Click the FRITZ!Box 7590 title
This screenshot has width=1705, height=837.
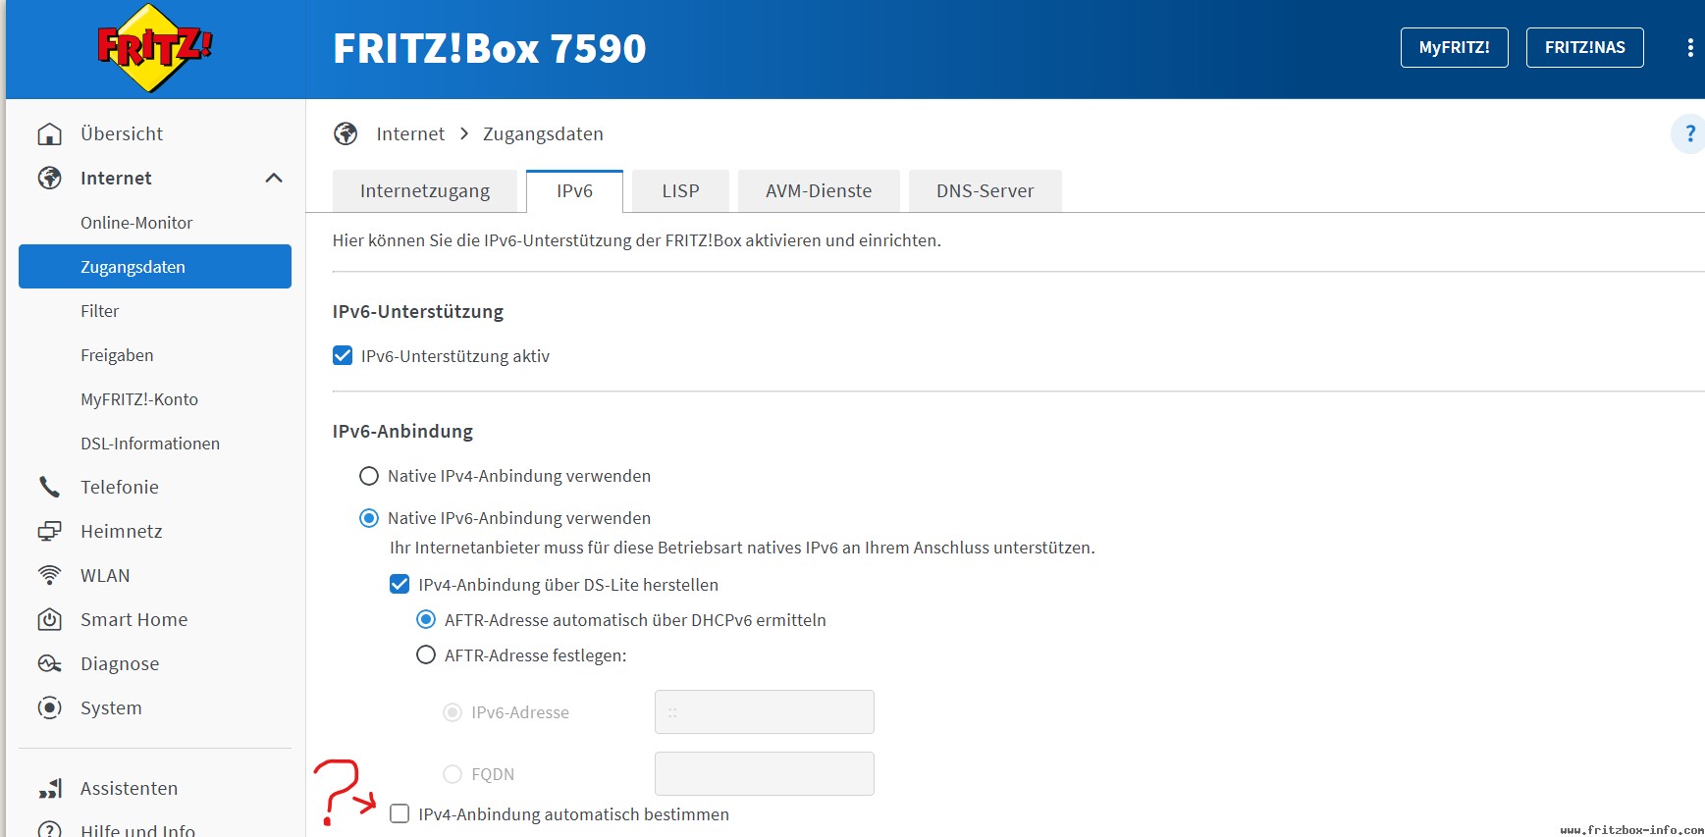click(x=490, y=48)
